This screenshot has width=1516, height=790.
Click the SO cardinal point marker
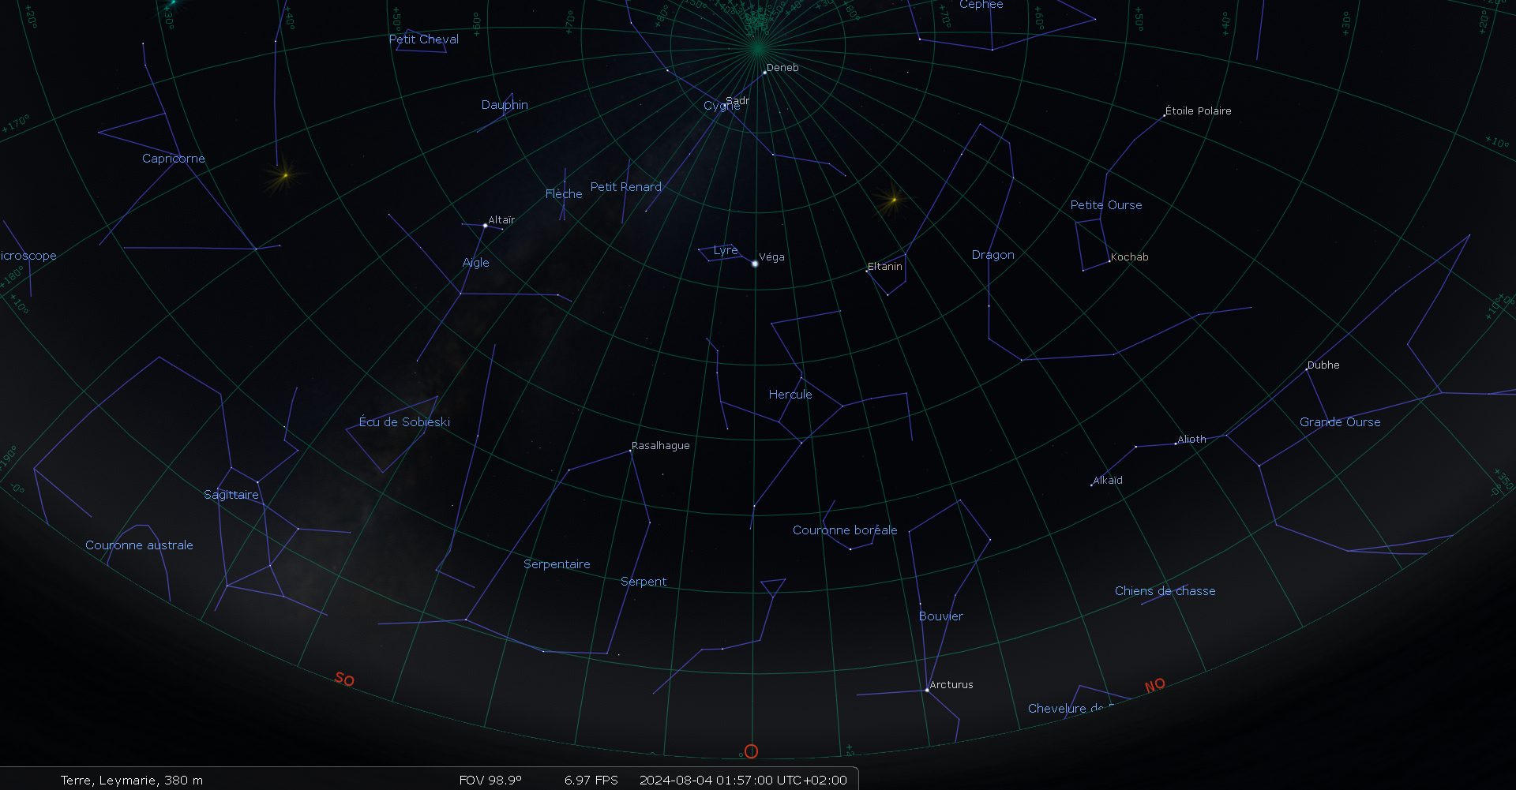[344, 679]
